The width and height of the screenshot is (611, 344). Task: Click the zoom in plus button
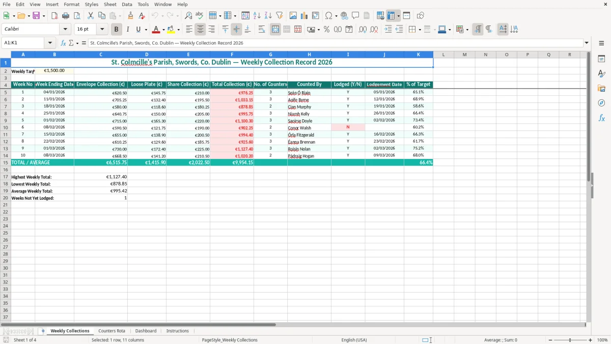[590, 340]
